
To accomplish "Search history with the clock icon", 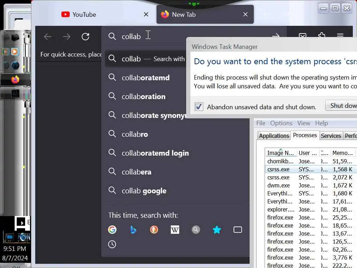I will 112,244.
